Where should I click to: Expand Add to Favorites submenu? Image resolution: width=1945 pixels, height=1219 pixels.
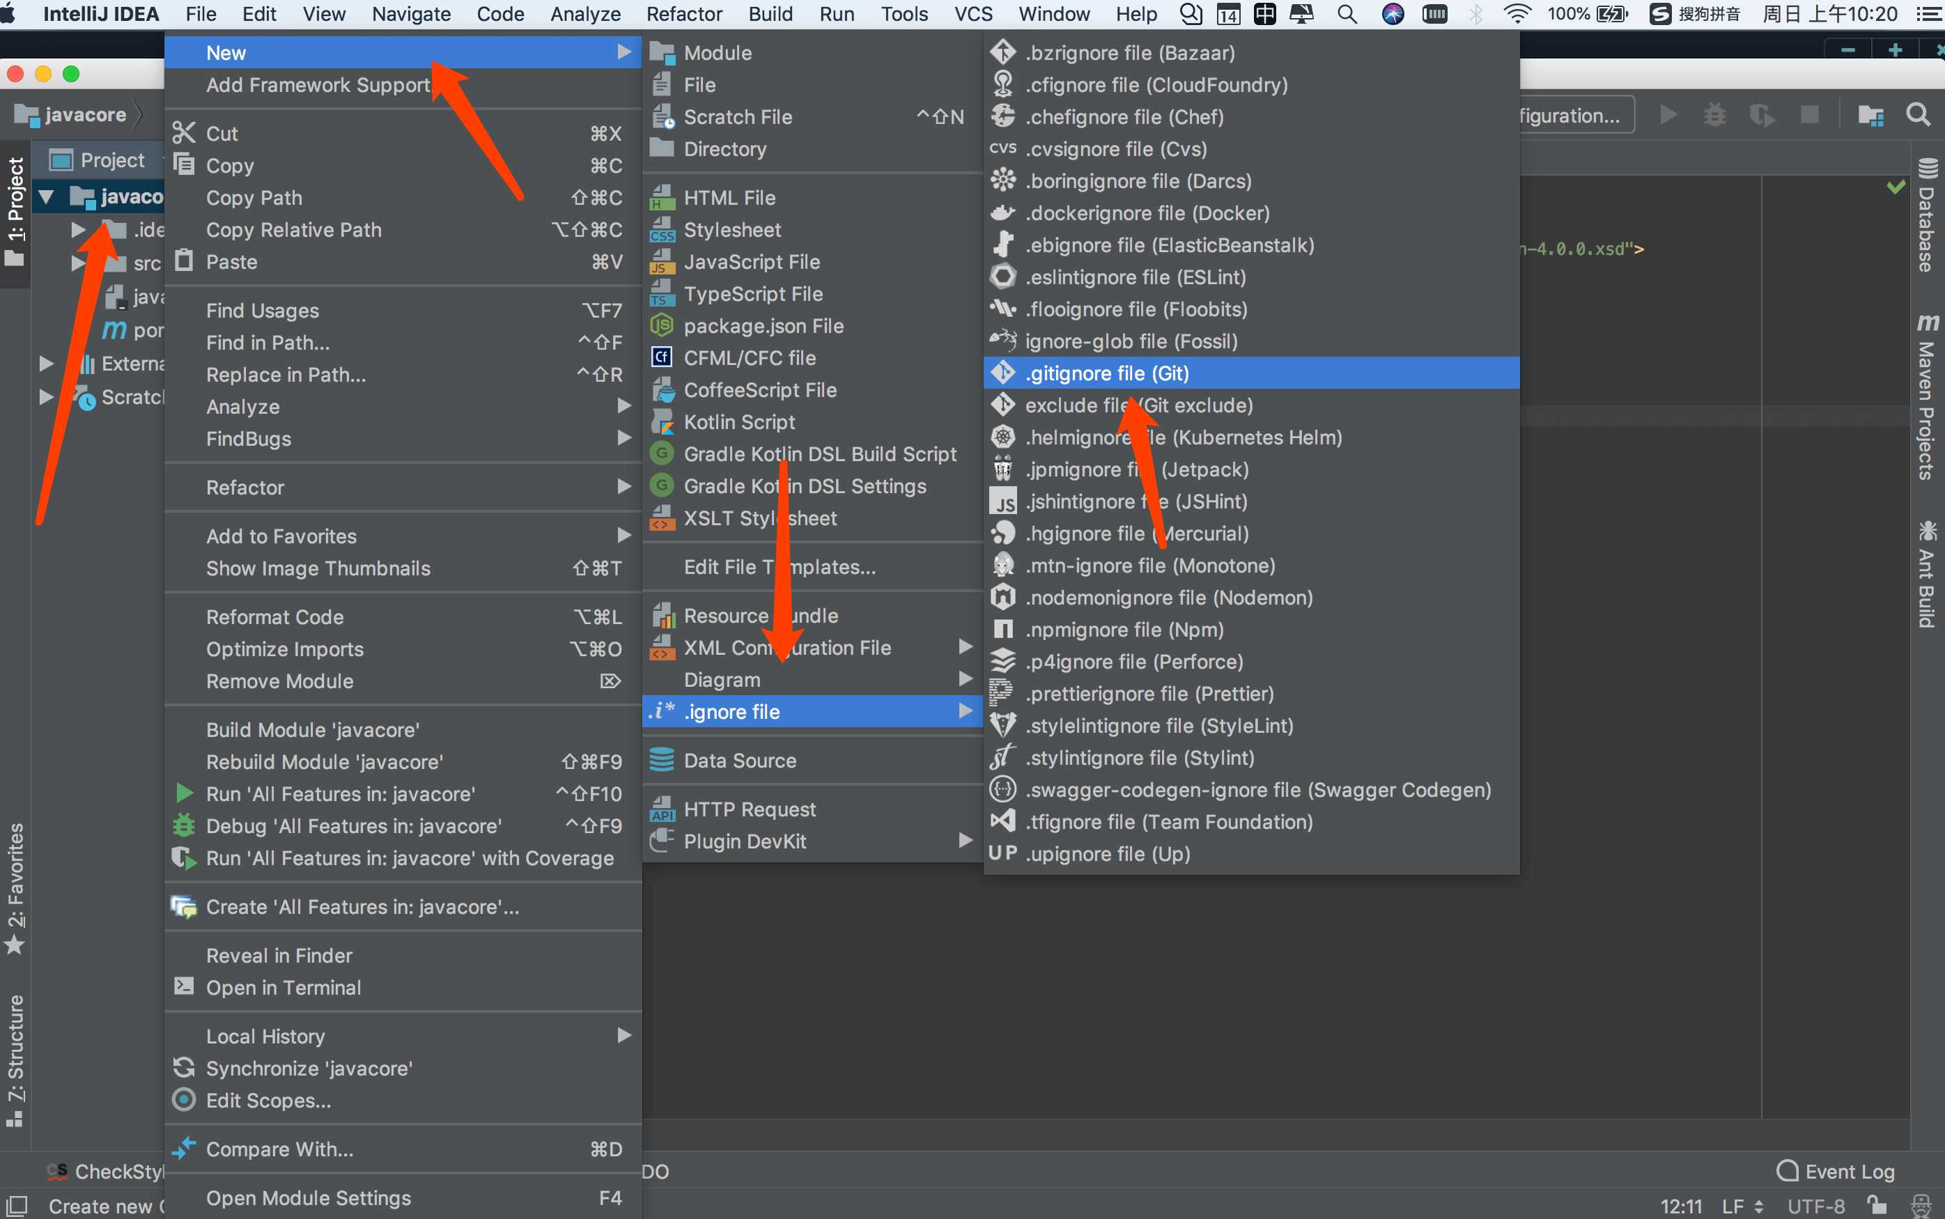[403, 536]
